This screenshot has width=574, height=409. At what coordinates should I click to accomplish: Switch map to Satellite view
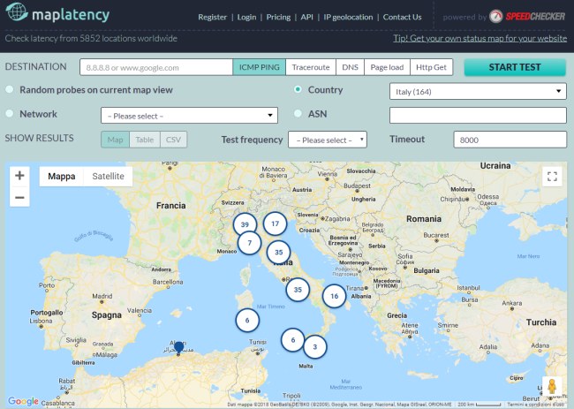click(108, 177)
